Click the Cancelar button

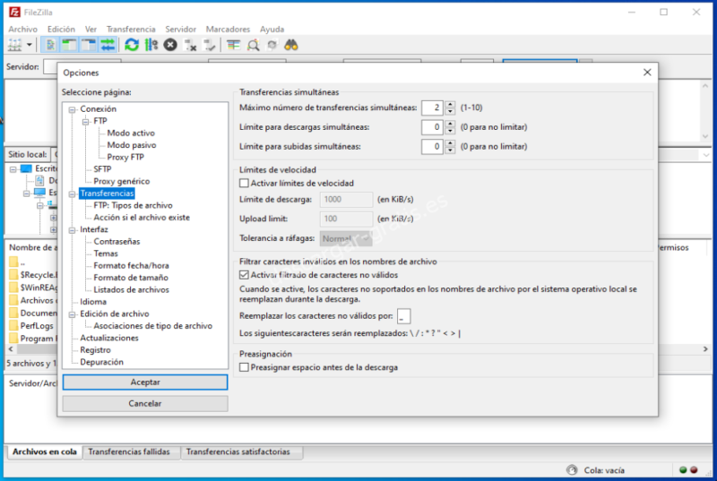[x=145, y=403]
